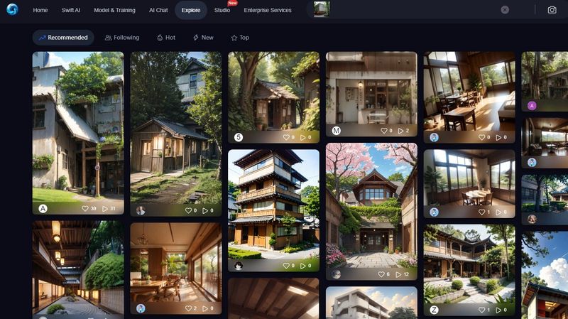The image size is (568, 319).
Task: Switch to the Following tab
Action: click(x=122, y=38)
